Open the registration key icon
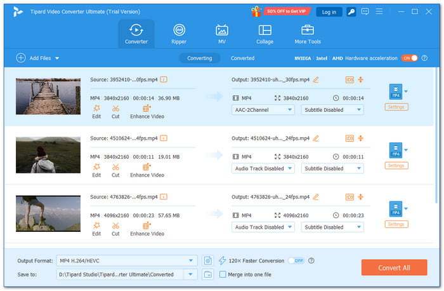This screenshot has height=291, width=444. [x=351, y=11]
